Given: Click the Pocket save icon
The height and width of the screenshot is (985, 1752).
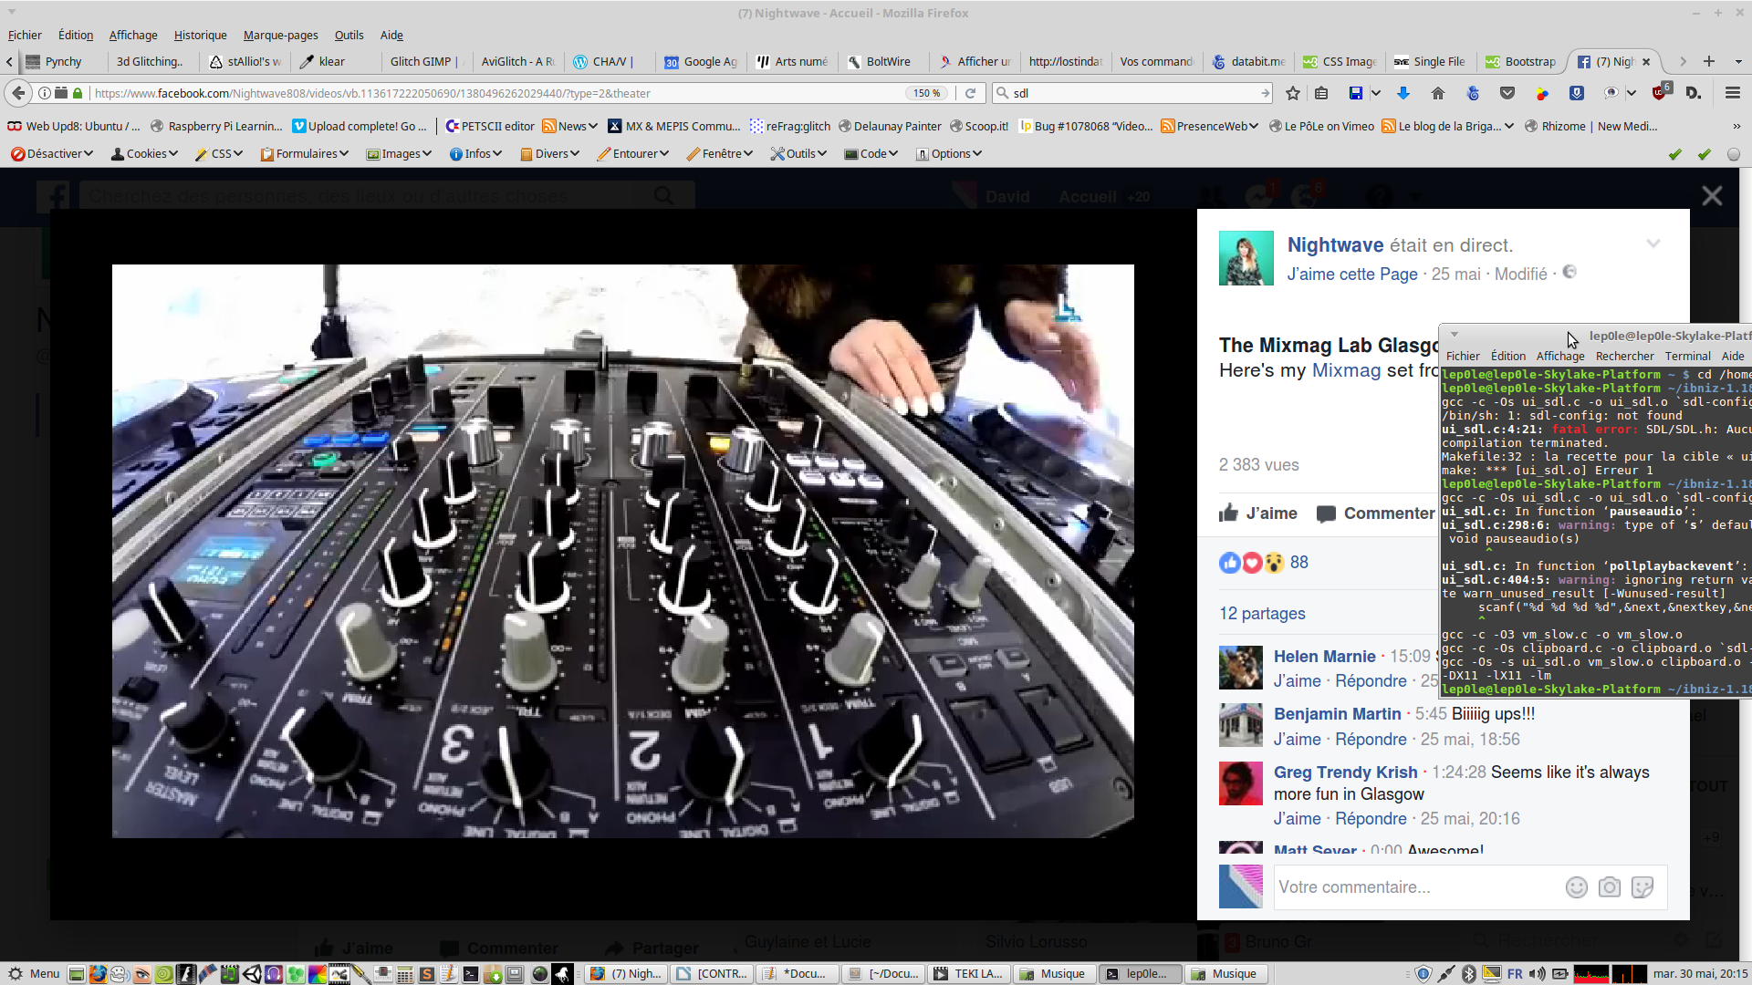Looking at the screenshot, I should tap(1507, 93).
